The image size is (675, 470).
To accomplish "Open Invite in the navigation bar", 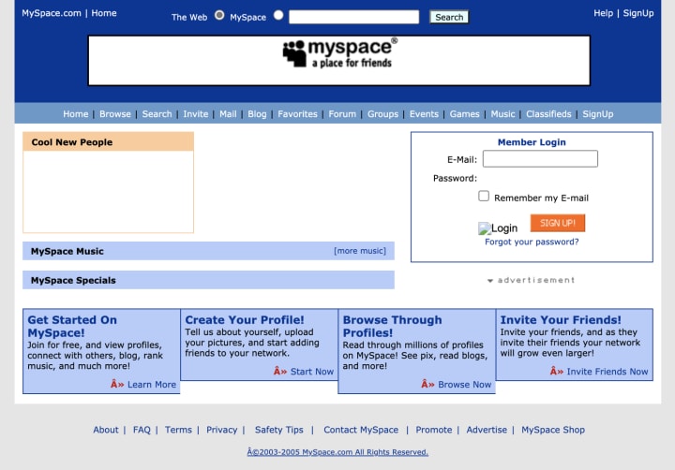I will click(195, 114).
